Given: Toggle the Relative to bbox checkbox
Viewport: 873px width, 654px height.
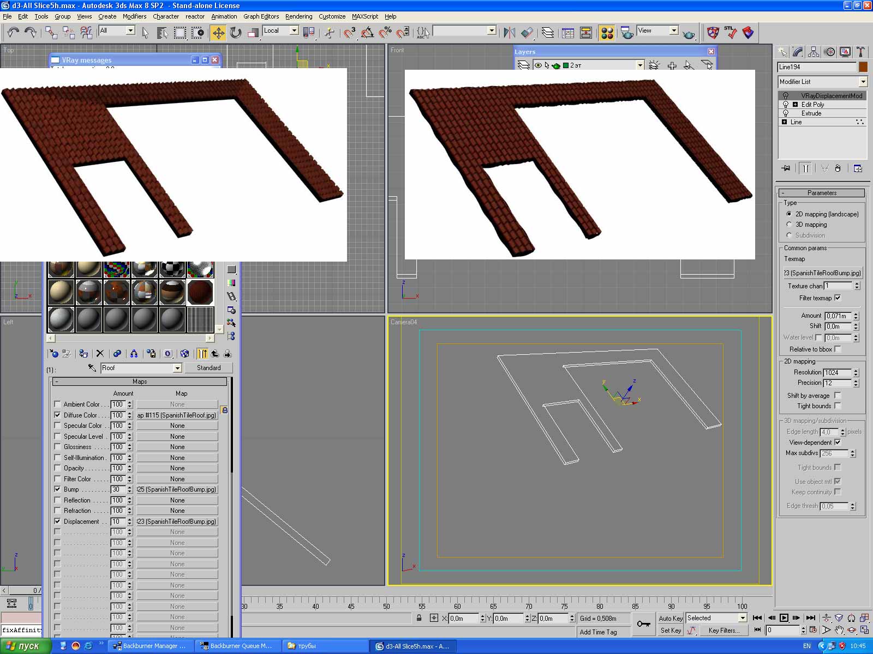Looking at the screenshot, I should [838, 349].
